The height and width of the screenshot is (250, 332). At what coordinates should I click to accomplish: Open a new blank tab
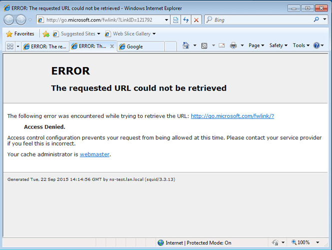[x=170, y=46]
